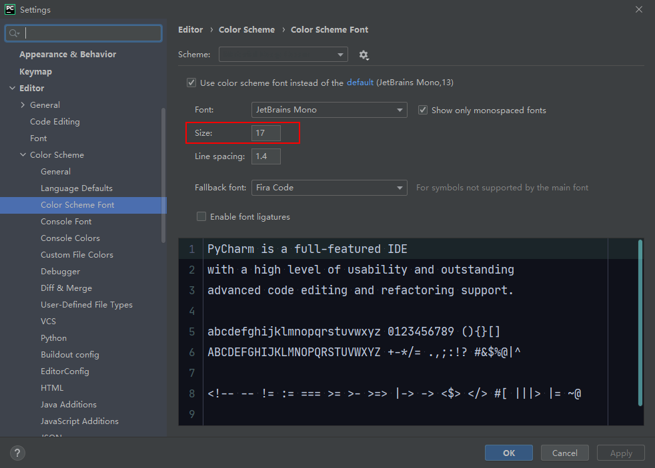Open JavaScript Additions color settings
This screenshot has height=468, width=655.
point(79,421)
